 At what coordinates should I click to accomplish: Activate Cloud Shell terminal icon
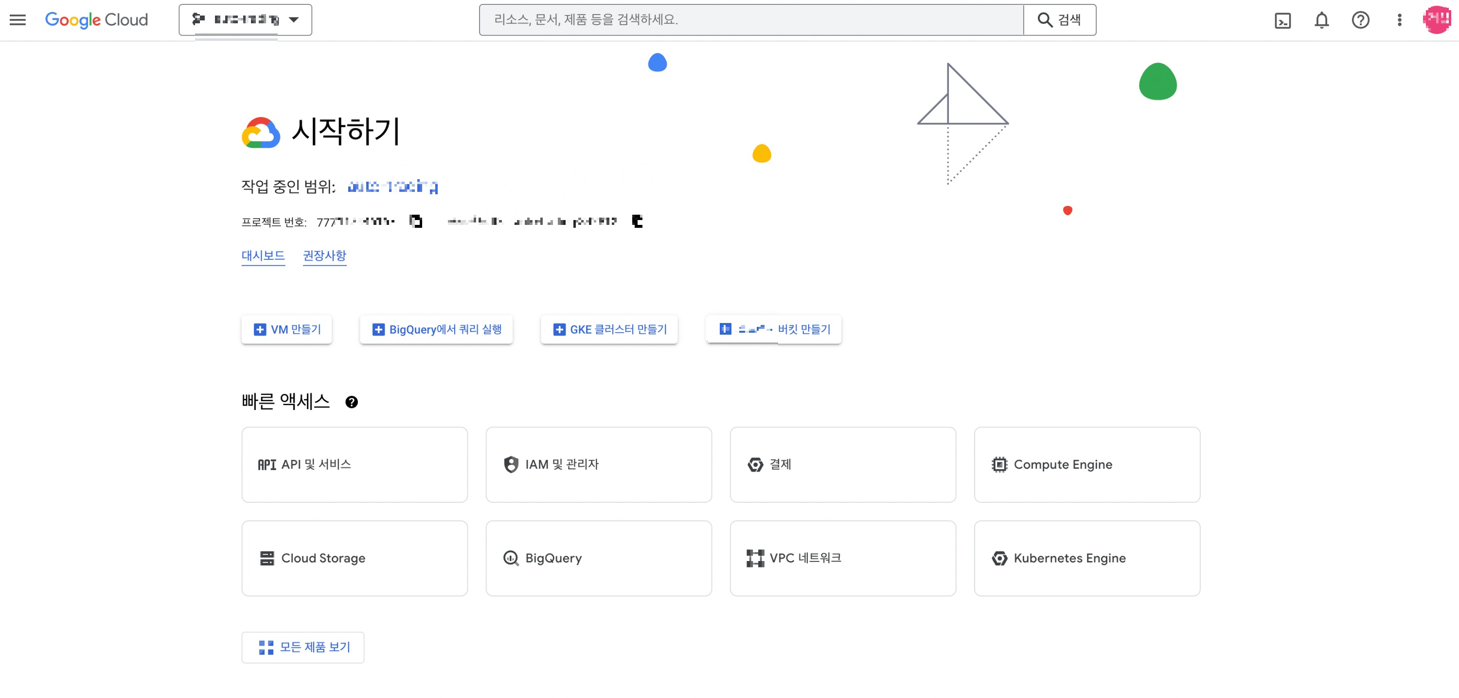(x=1282, y=20)
